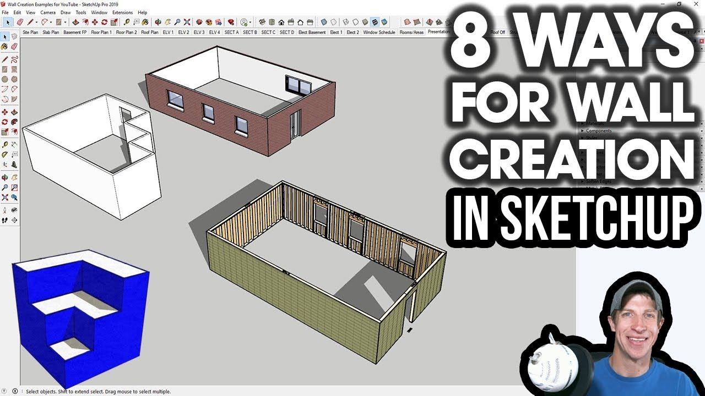Expand the Soften Edges tray panel
This screenshot has width=705, height=396.
click(x=599, y=182)
